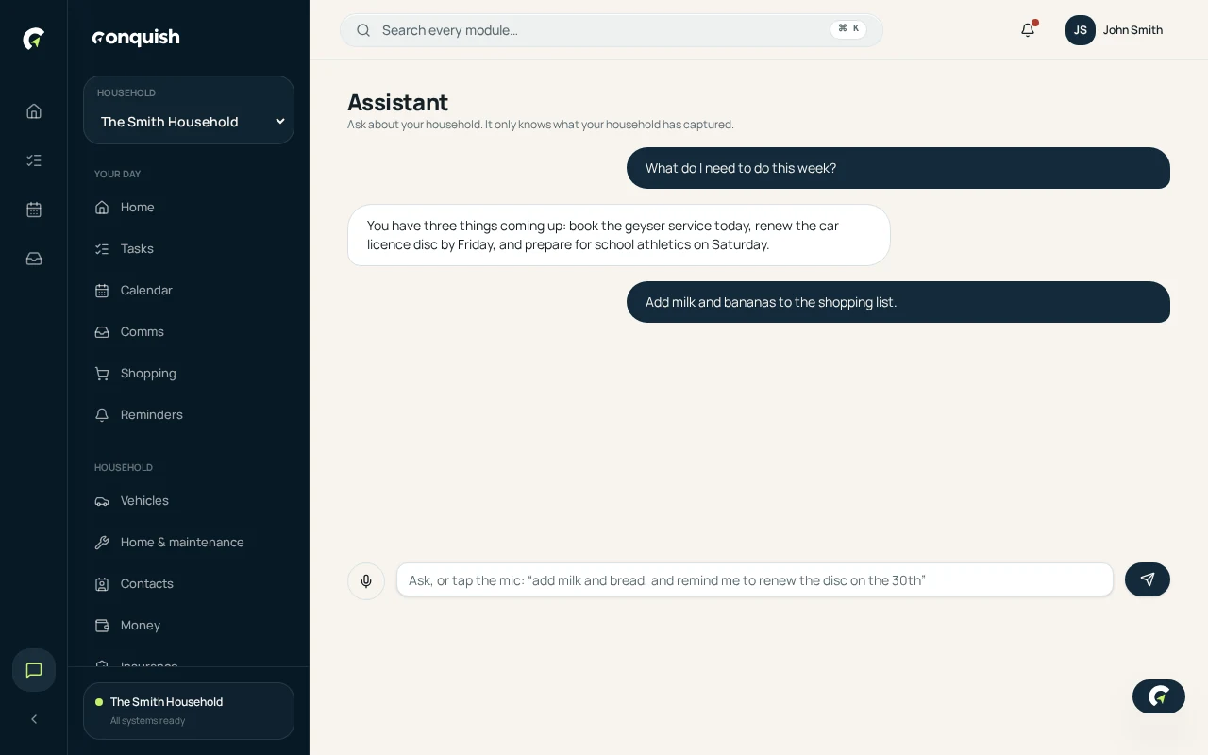Select the chat assistant icon in the rail
Image resolution: width=1208 pixels, height=755 pixels.
point(34,670)
